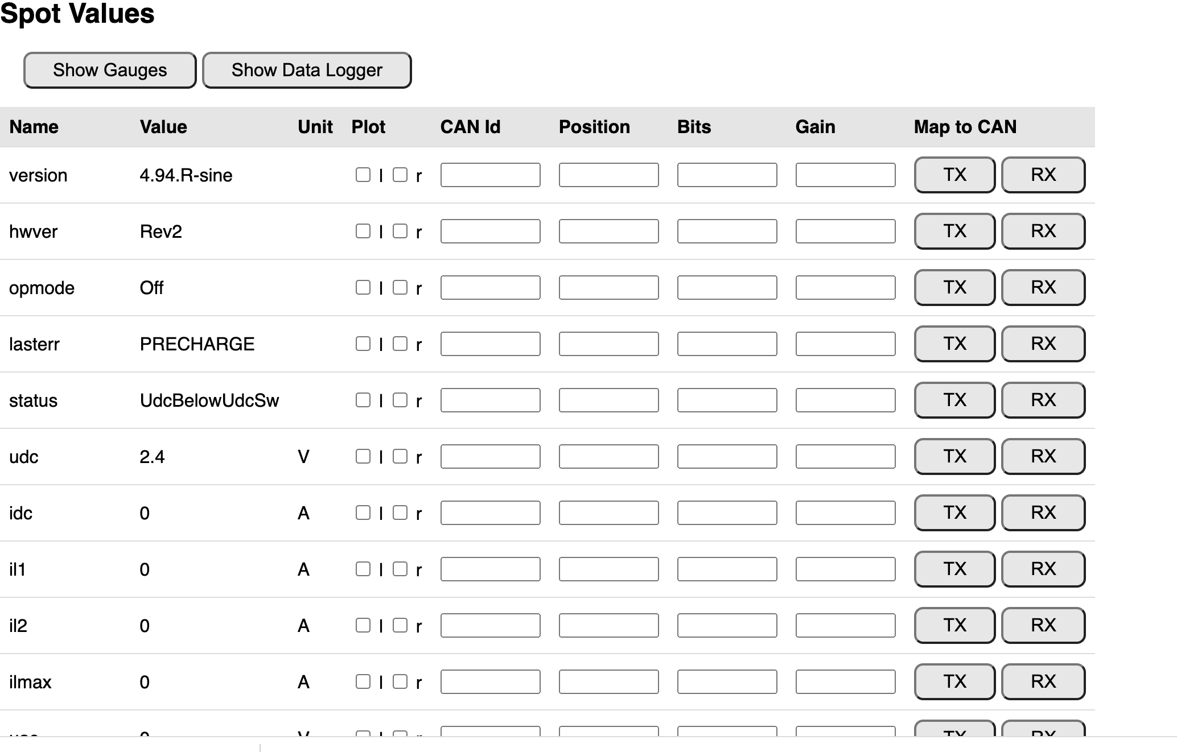Click RX button for lasterr row

coord(1043,344)
